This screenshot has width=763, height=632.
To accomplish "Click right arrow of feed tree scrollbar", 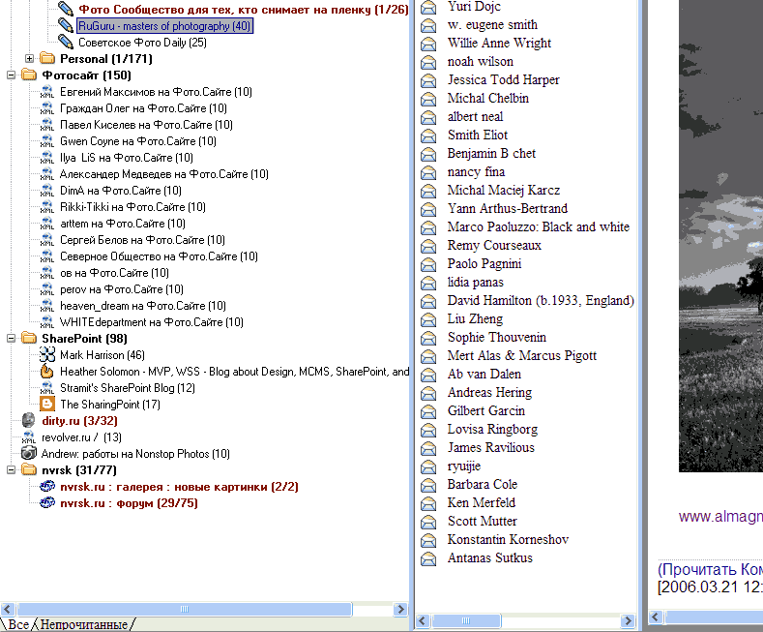I will (x=403, y=610).
